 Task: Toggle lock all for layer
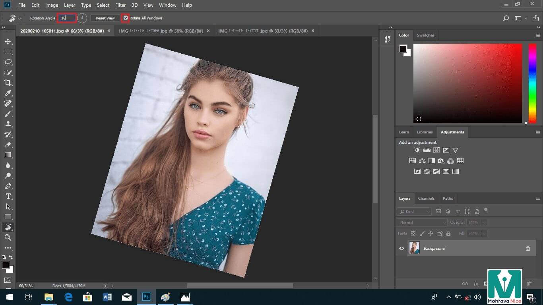448,234
